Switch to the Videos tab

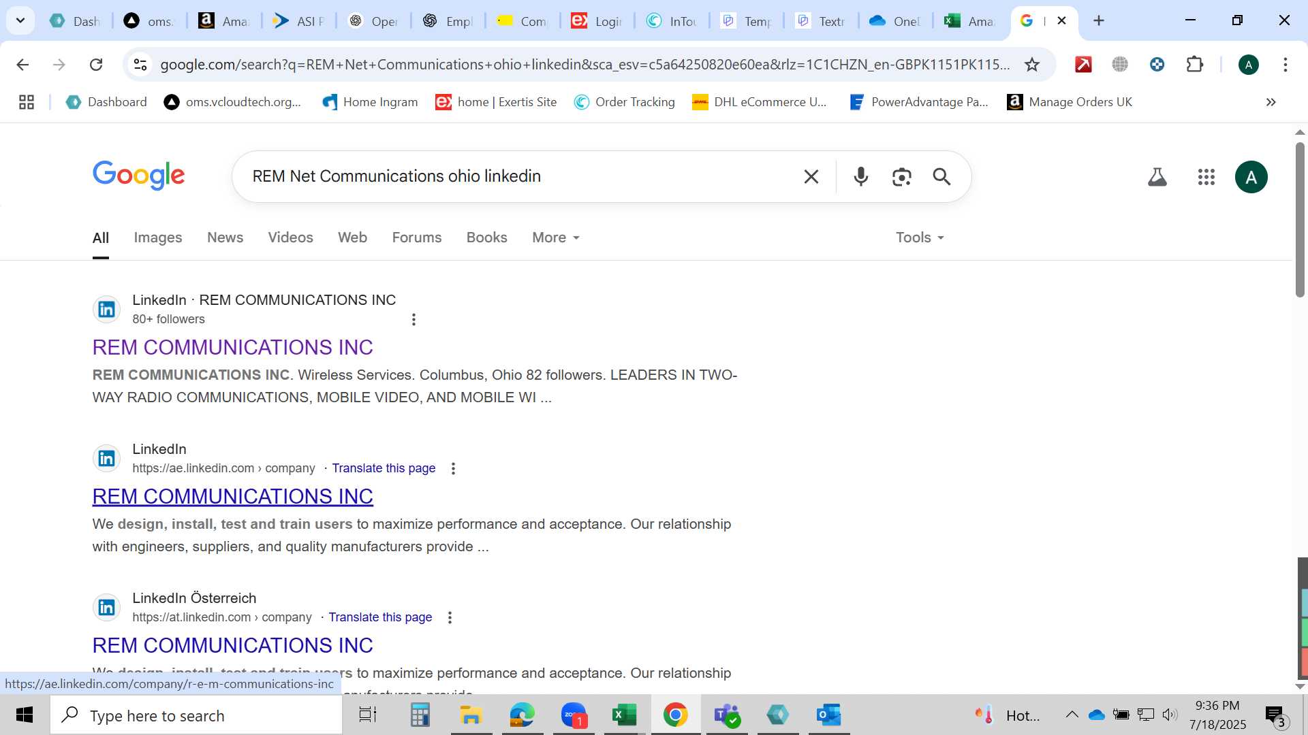click(x=290, y=238)
